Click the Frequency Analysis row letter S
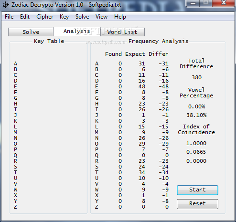Viewport: 236px width, 222px height. coord(97,167)
